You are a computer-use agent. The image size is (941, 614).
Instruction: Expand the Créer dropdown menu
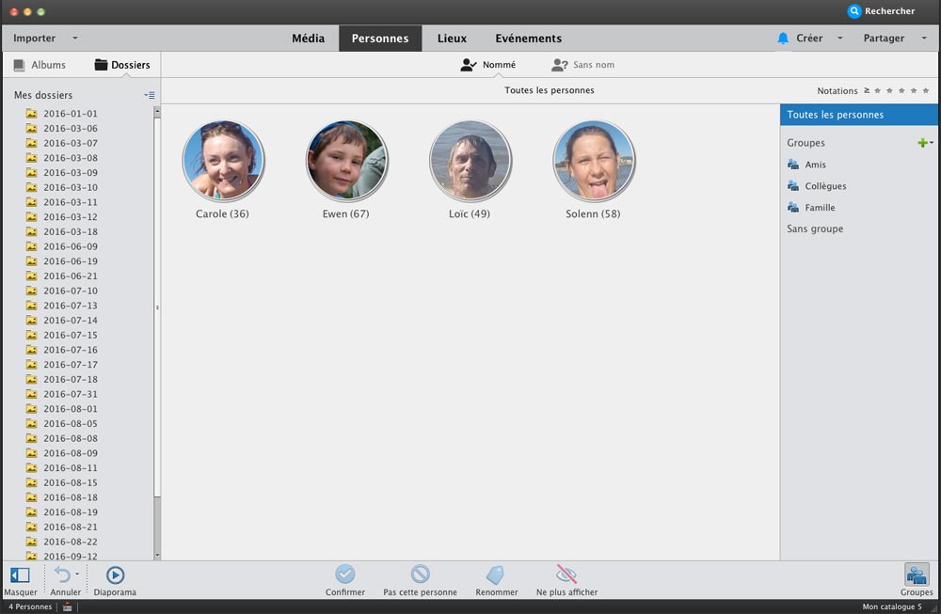coord(839,39)
